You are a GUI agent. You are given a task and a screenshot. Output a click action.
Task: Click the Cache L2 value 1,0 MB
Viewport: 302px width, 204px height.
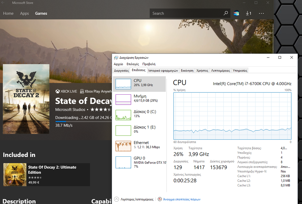(x=285, y=180)
